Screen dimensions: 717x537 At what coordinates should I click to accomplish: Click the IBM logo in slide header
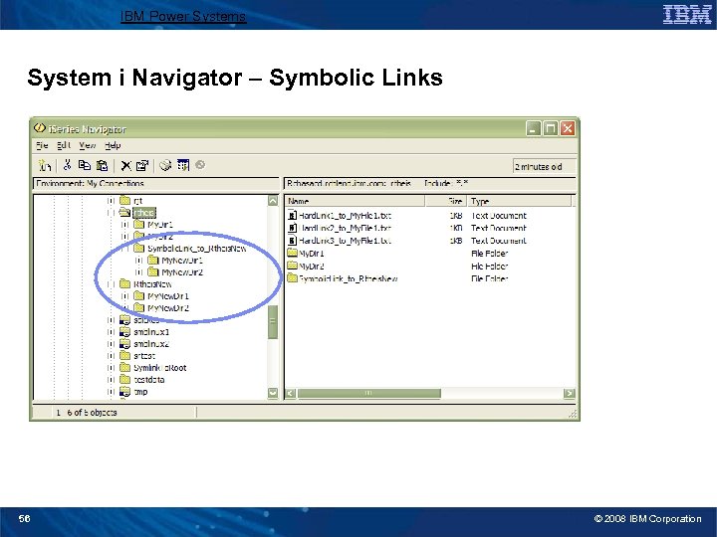pyautogui.click(x=687, y=15)
